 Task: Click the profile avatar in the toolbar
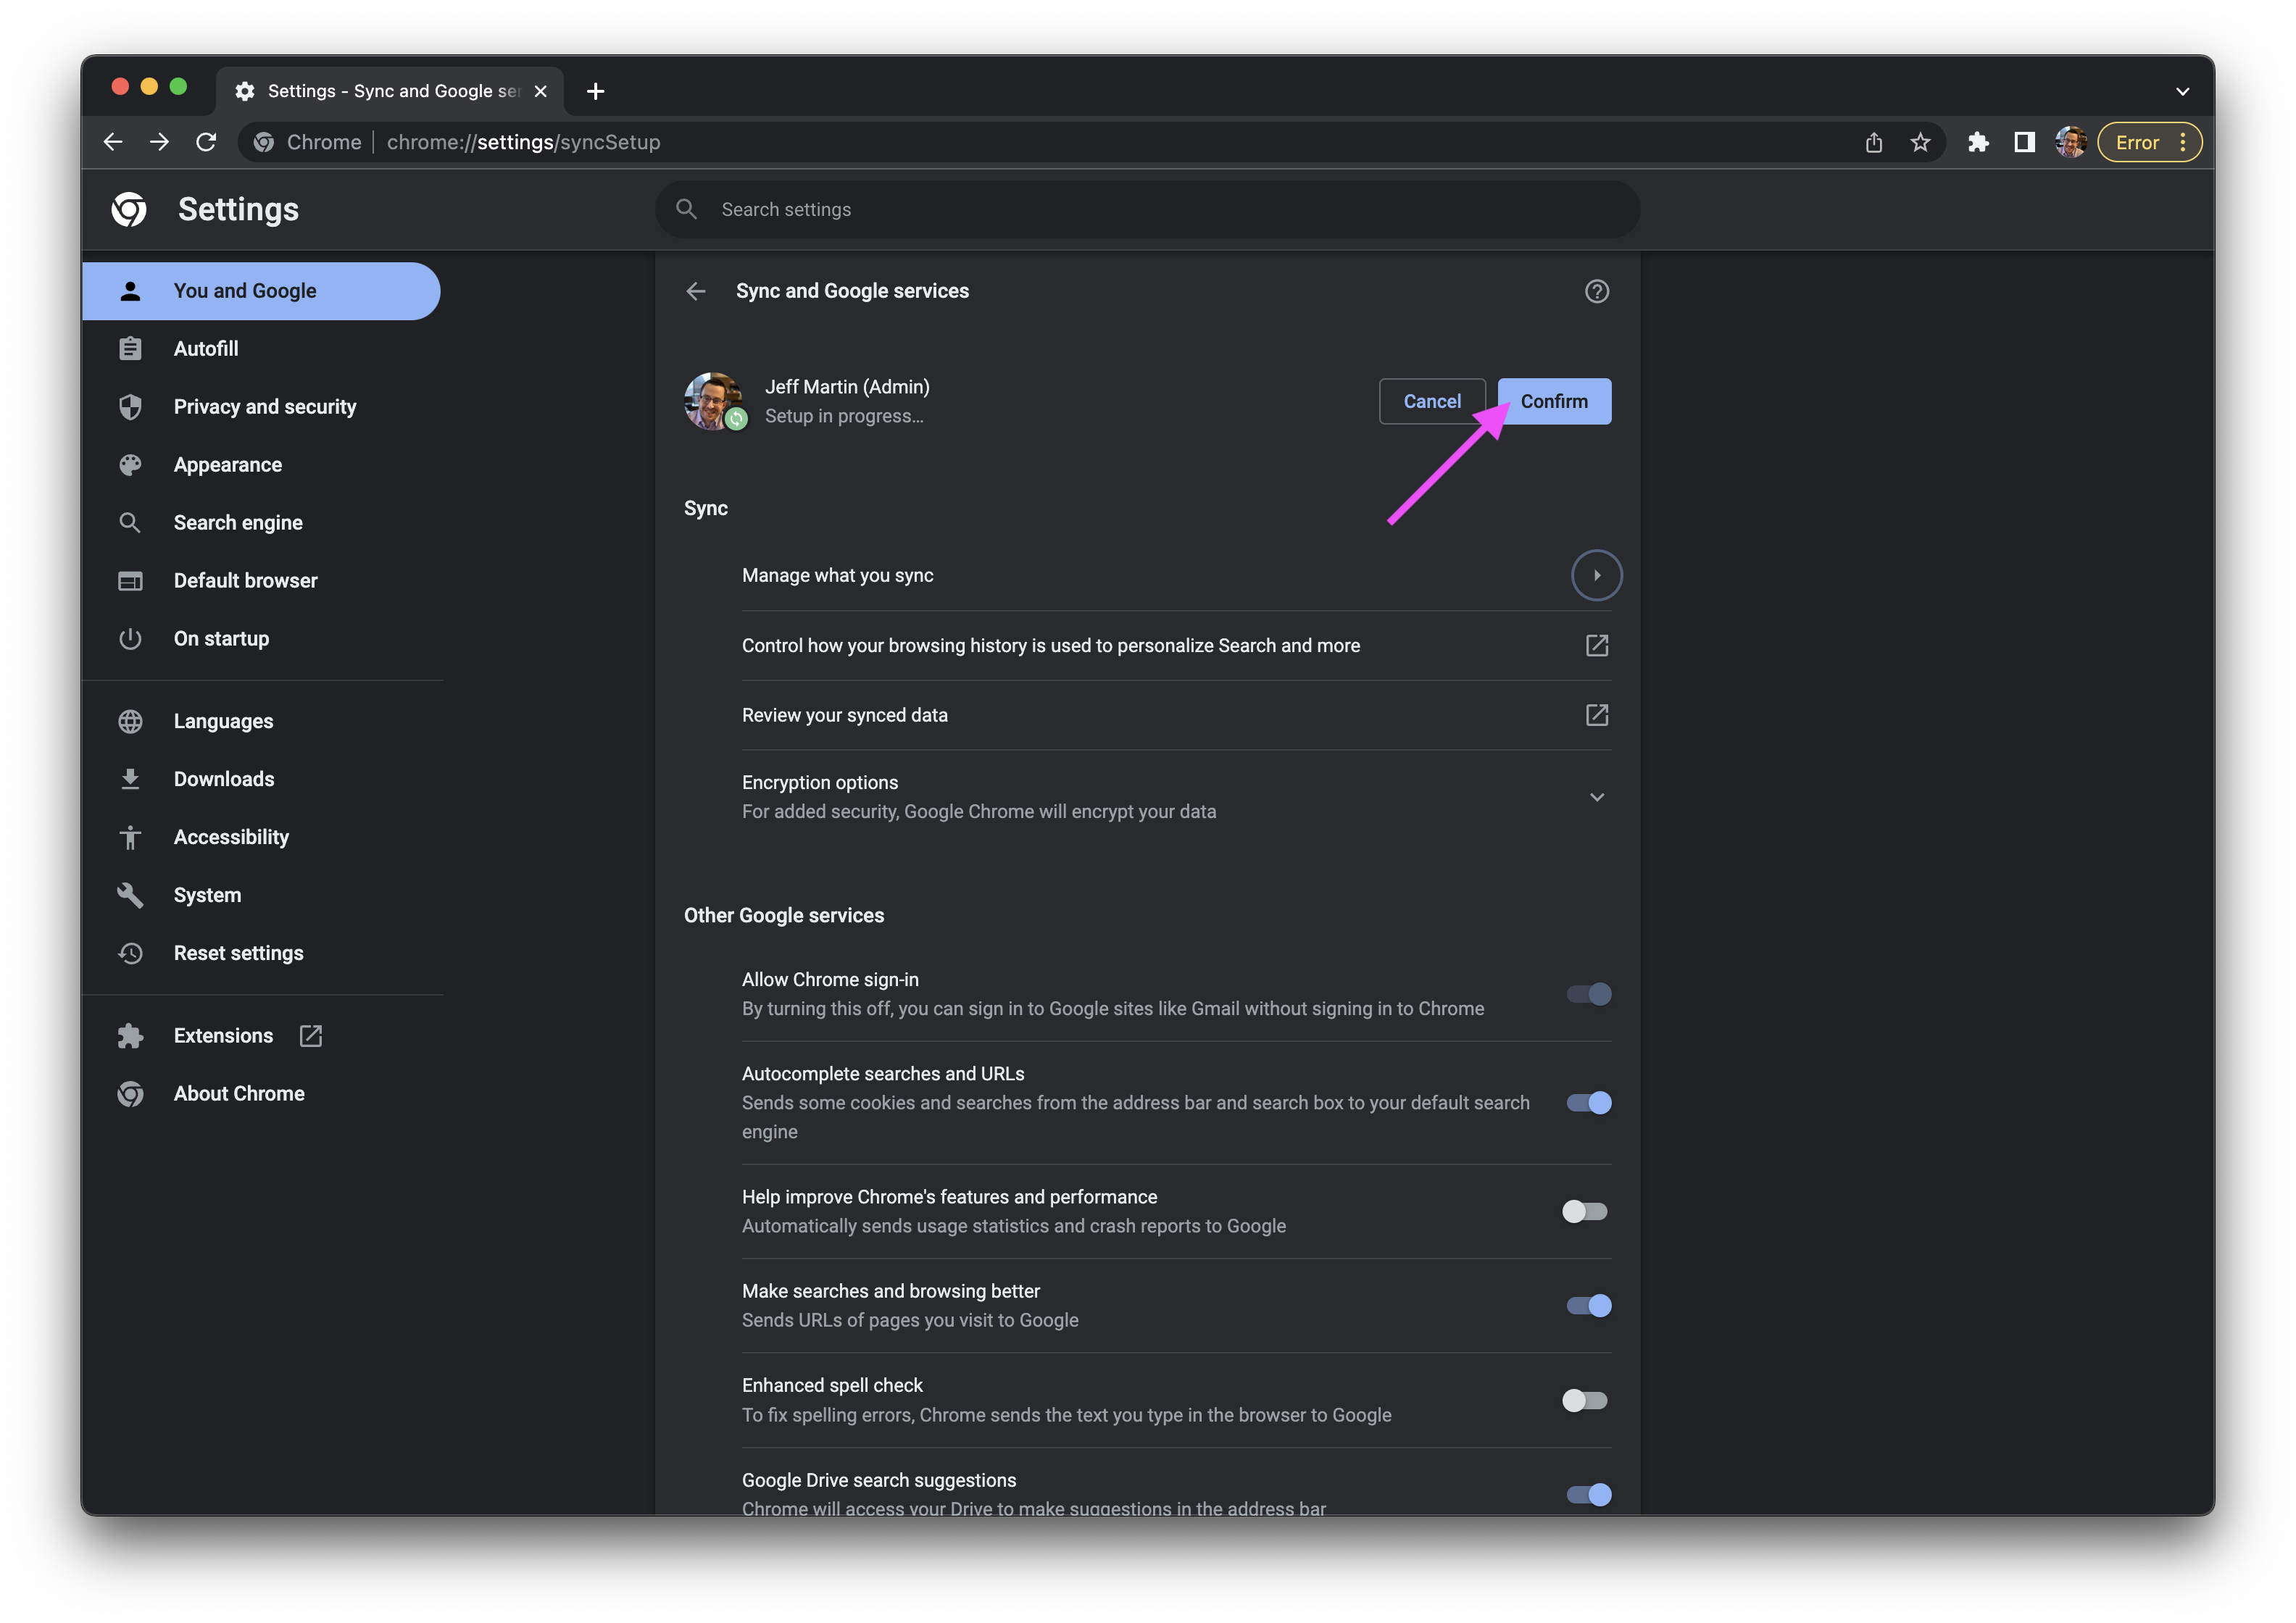pyautogui.click(x=2070, y=142)
